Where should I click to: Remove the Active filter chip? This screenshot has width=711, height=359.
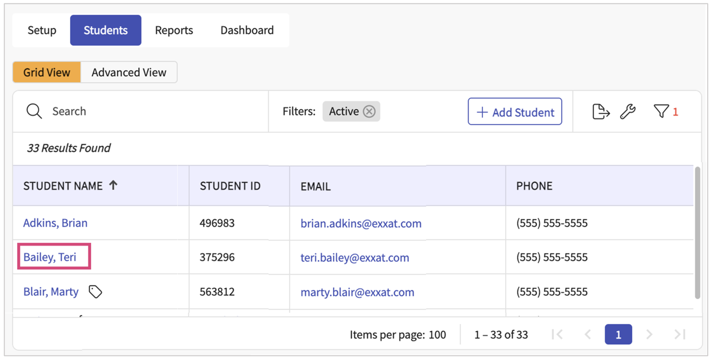[x=369, y=111]
